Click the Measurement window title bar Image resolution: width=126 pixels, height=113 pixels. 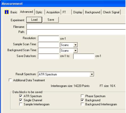[x=63, y=3]
